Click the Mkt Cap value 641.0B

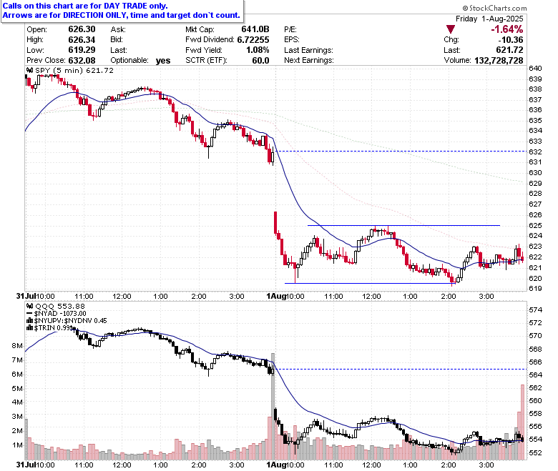click(x=255, y=29)
